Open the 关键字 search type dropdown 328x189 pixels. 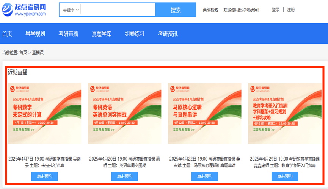coord(71,10)
